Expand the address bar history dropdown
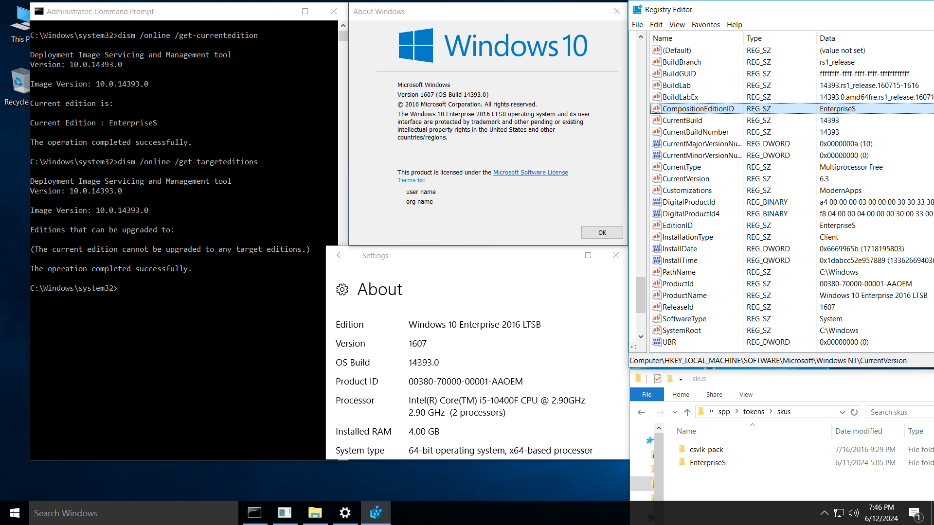The width and height of the screenshot is (934, 525). click(843, 412)
